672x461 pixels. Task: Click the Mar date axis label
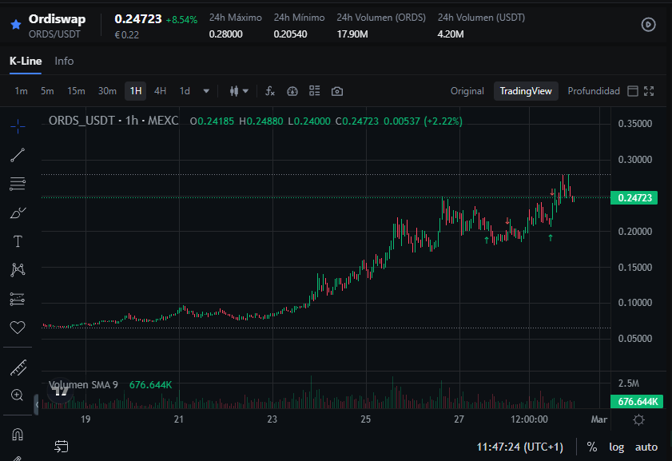[598, 419]
